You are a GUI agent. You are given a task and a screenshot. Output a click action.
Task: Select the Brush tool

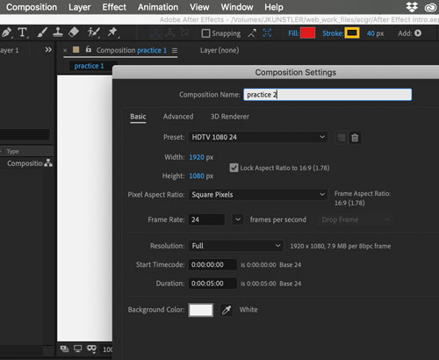(42, 32)
